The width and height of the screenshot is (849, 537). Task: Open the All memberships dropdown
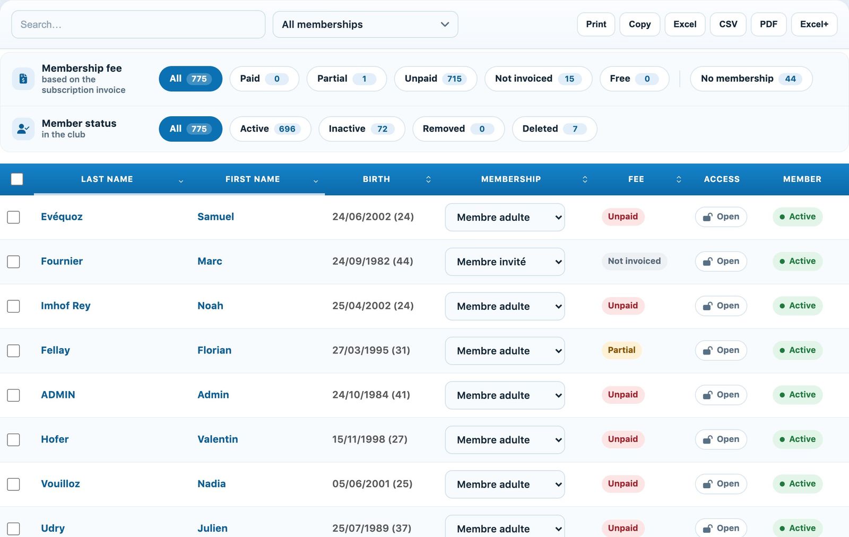coord(365,24)
